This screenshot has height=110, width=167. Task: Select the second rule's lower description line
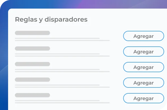point(62,56)
